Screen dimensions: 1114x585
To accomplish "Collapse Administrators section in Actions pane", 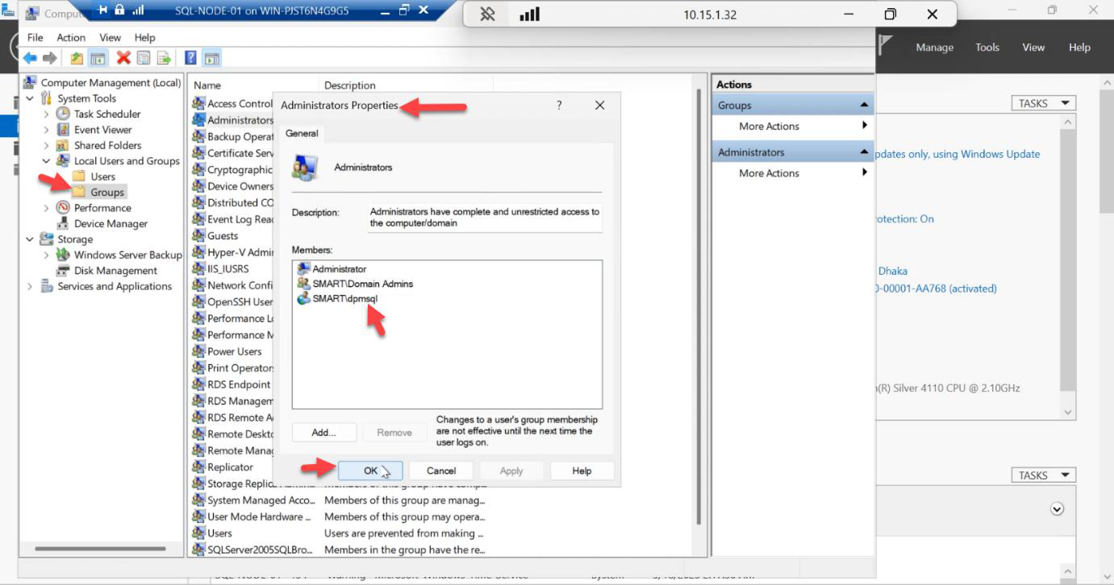I will (864, 152).
